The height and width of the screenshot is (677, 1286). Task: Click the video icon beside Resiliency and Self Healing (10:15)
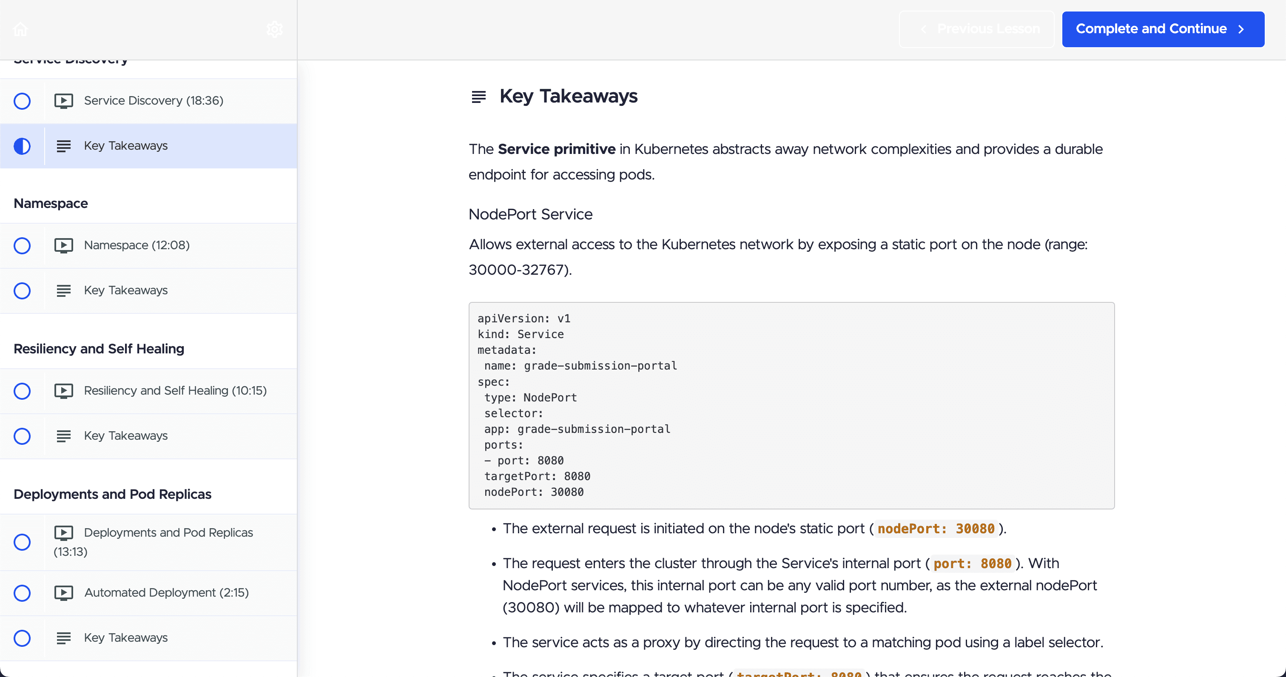(63, 391)
